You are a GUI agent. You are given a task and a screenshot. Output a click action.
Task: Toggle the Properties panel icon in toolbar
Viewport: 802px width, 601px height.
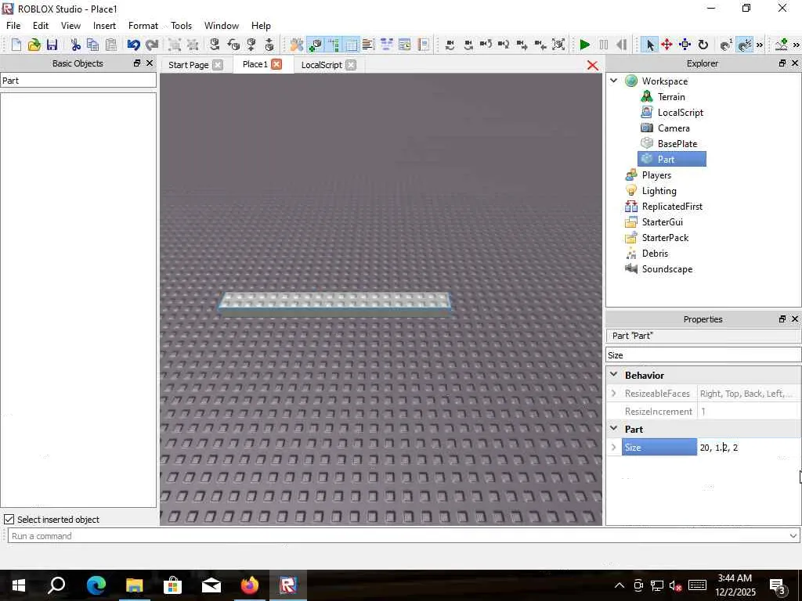[x=352, y=45]
